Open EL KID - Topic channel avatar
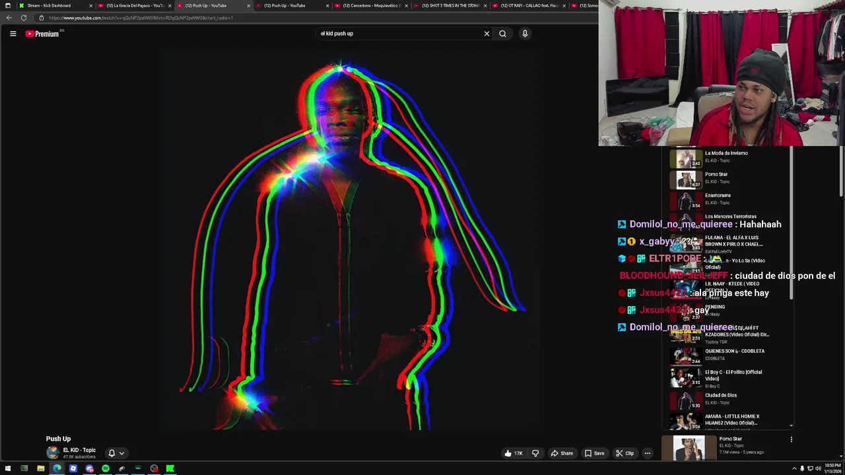The width and height of the screenshot is (845, 475). point(52,453)
